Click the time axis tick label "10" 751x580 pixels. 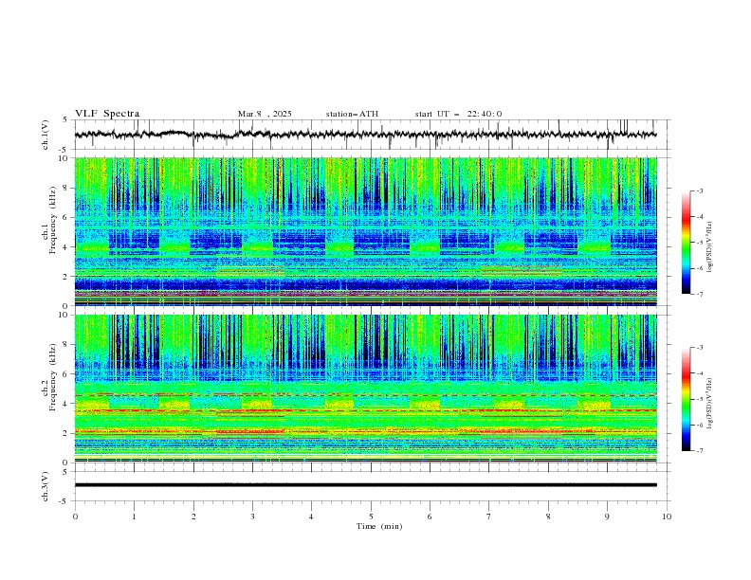(x=667, y=517)
